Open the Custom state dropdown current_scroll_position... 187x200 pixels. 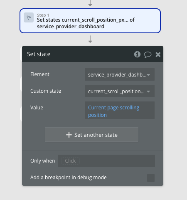pyautogui.click(x=120, y=91)
